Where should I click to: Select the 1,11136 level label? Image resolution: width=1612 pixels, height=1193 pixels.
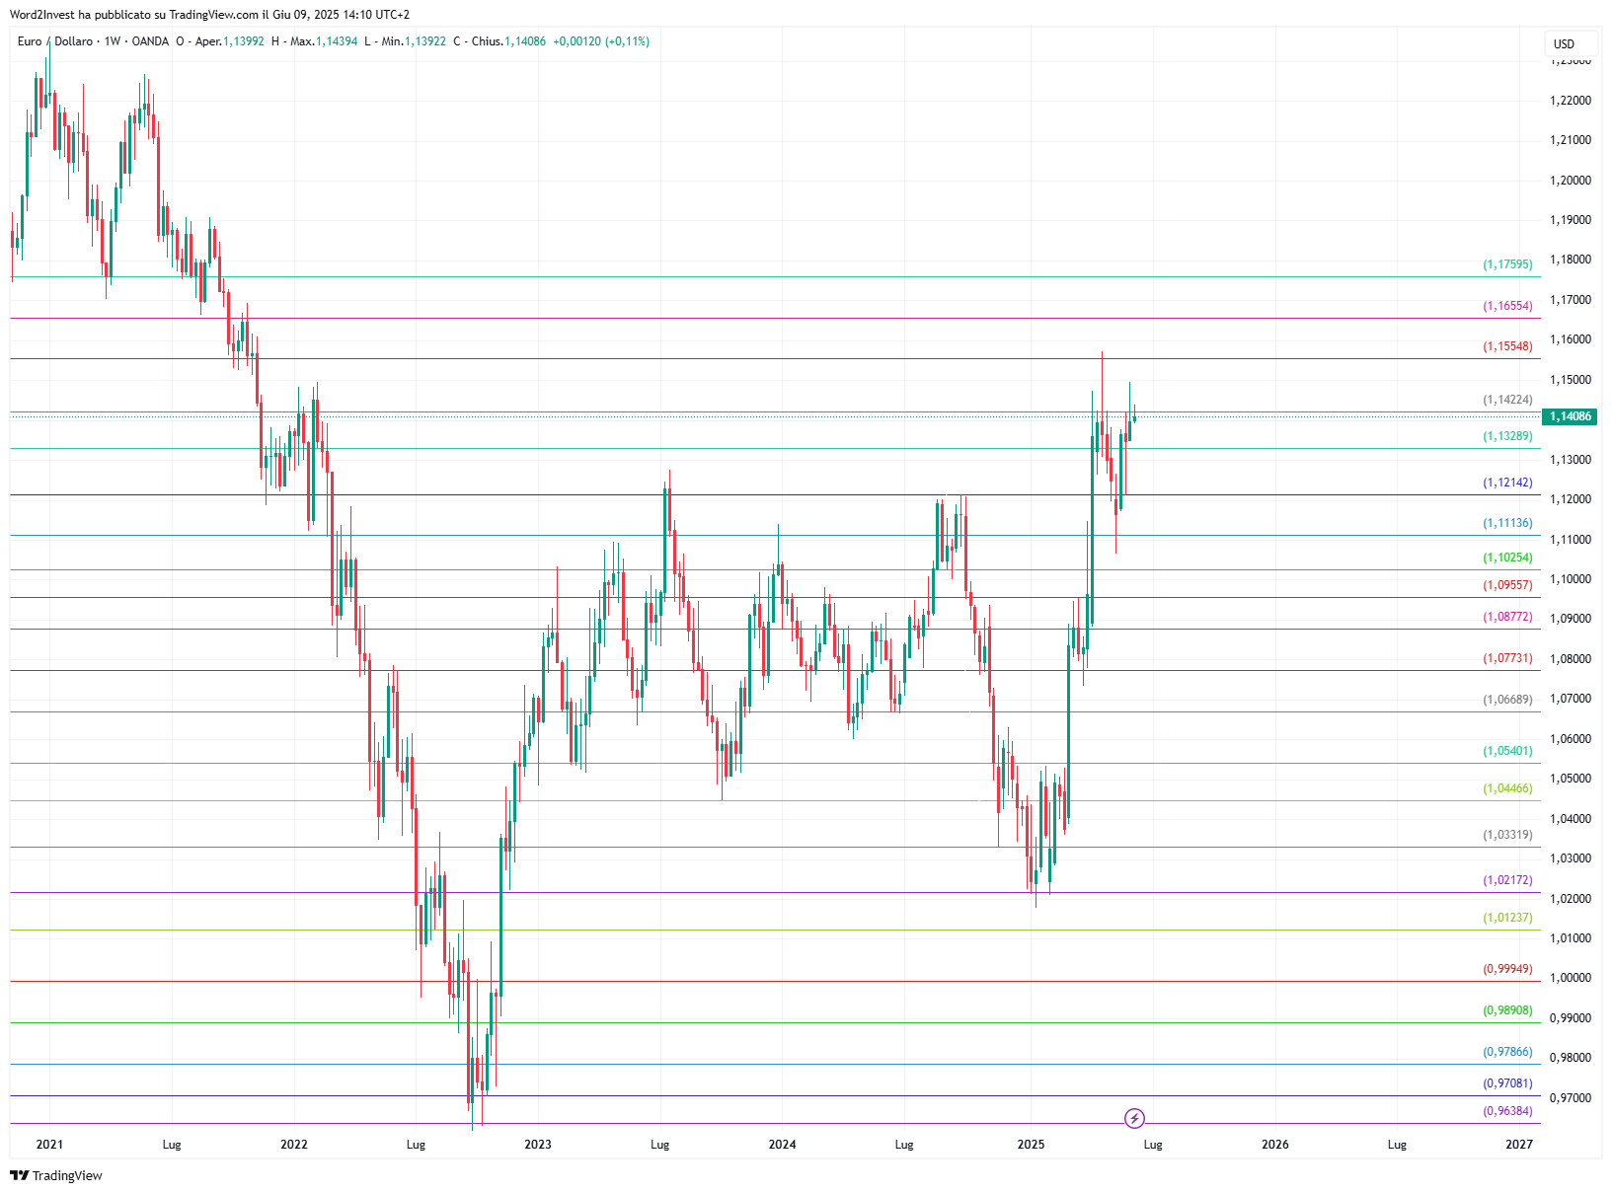pos(1507,523)
